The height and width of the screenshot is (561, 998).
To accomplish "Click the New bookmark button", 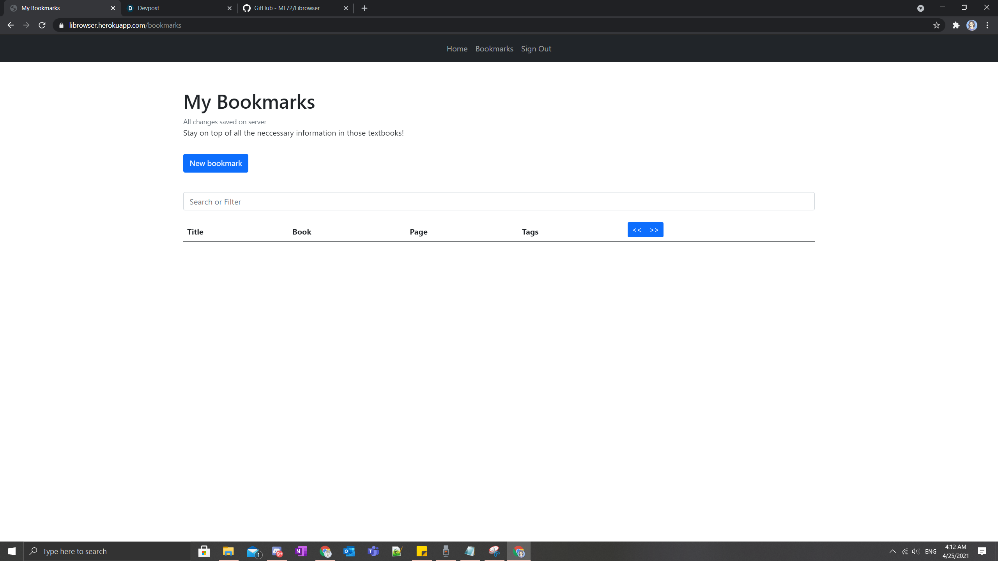I will click(216, 163).
